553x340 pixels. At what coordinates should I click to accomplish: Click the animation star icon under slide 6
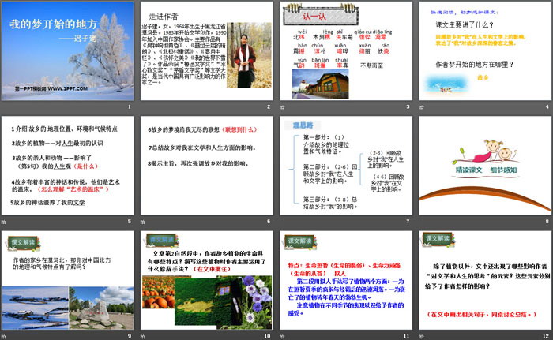pyautogui.click(x=143, y=222)
